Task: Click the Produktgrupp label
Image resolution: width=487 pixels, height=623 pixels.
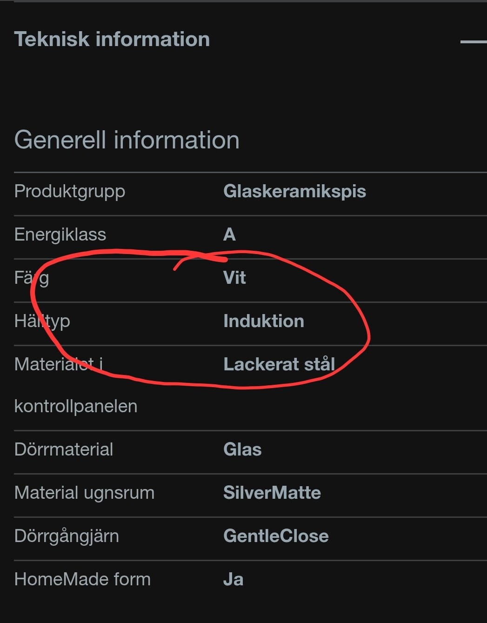Action: pyautogui.click(x=70, y=191)
